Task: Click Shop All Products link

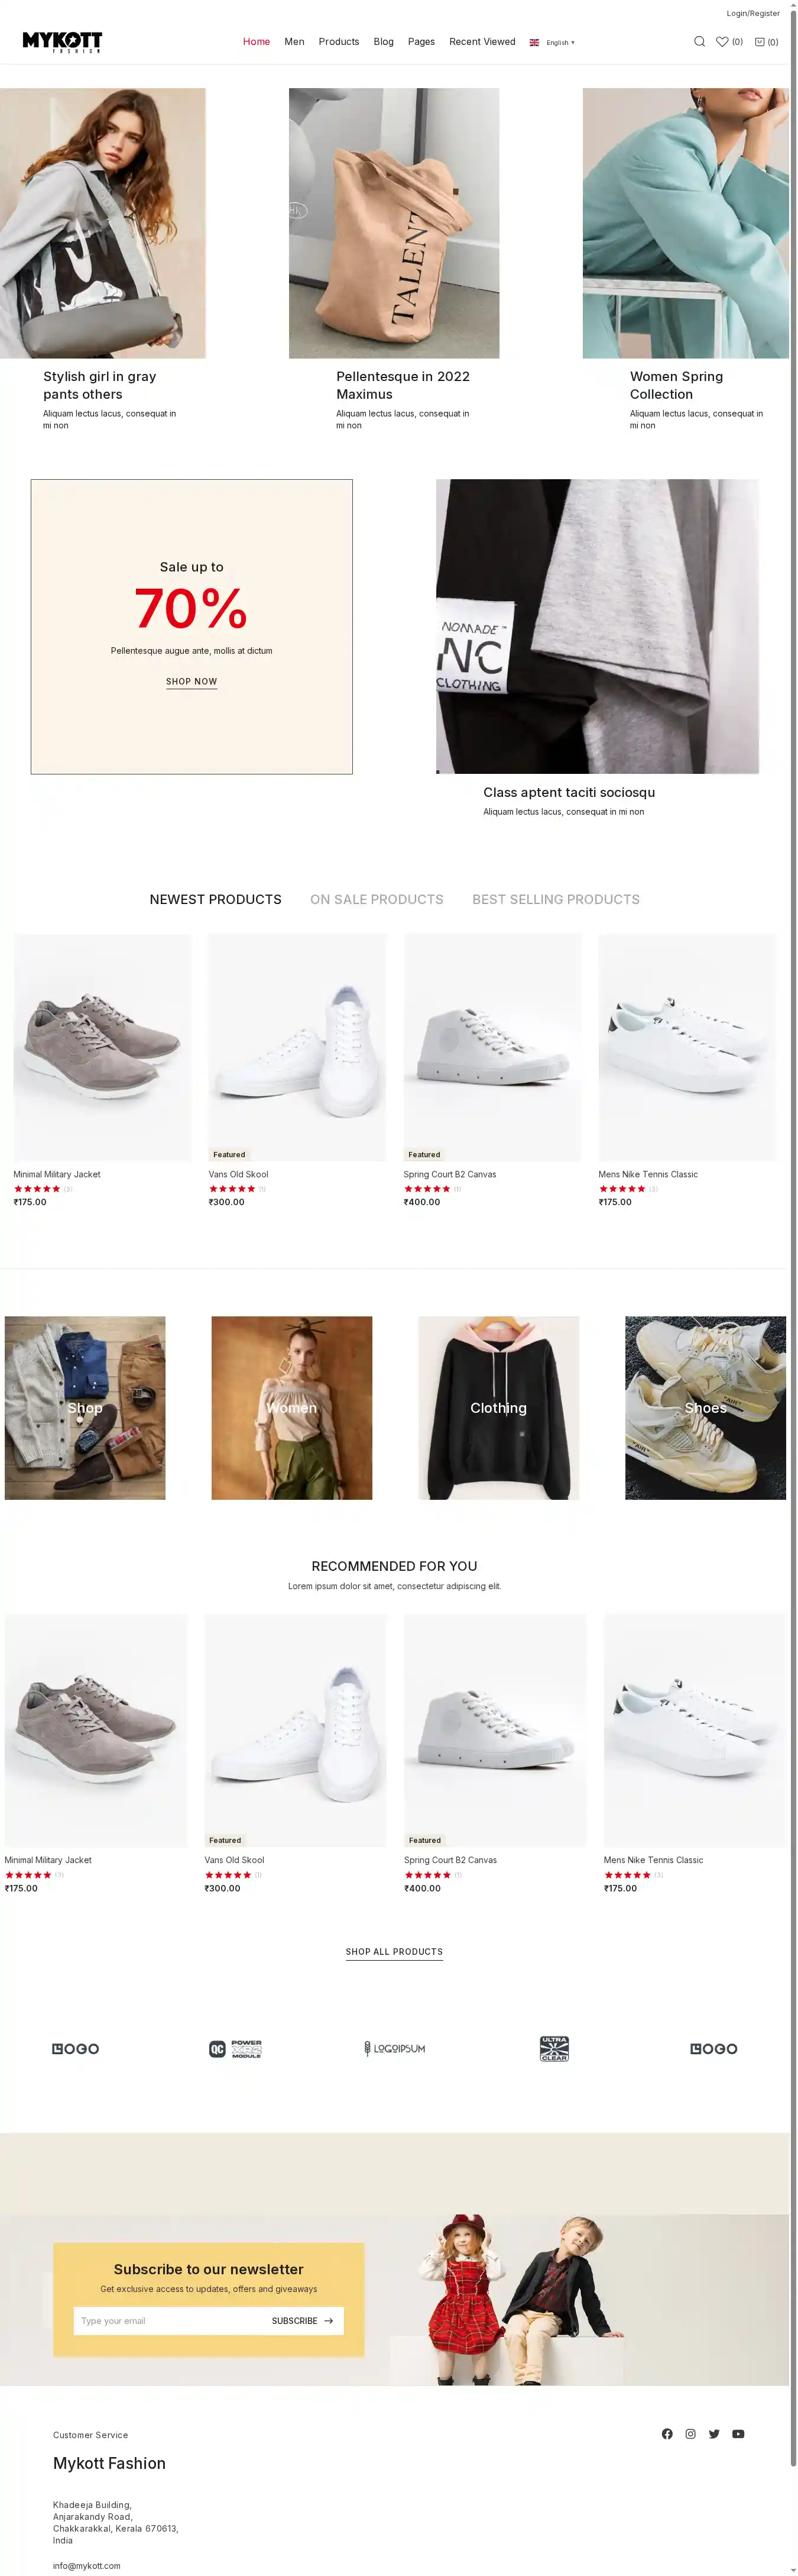Action: pos(394,1952)
